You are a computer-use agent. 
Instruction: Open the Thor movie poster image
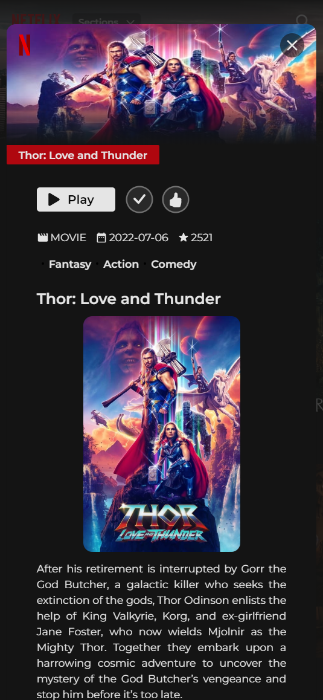pos(162,434)
